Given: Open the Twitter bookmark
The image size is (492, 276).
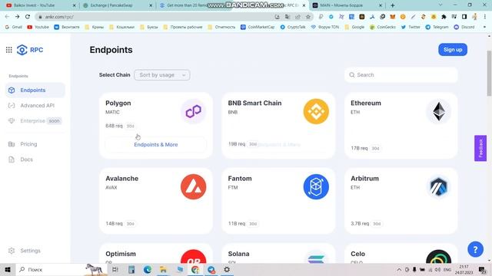Looking at the screenshot, I should (x=411, y=28).
